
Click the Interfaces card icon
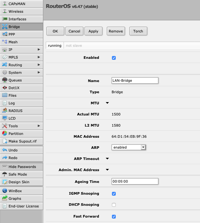coord(5,19)
